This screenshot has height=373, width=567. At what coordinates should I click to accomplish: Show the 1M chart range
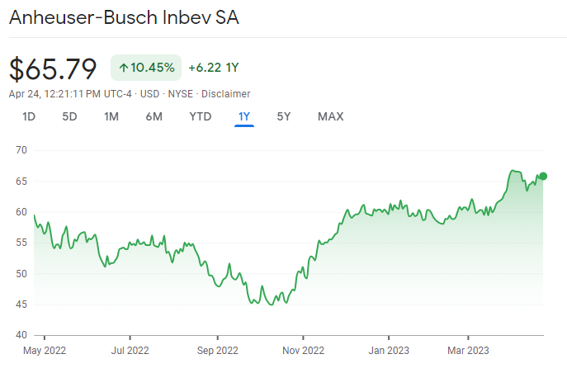coord(111,116)
